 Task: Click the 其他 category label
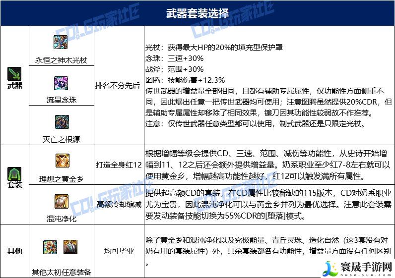pos(14,251)
